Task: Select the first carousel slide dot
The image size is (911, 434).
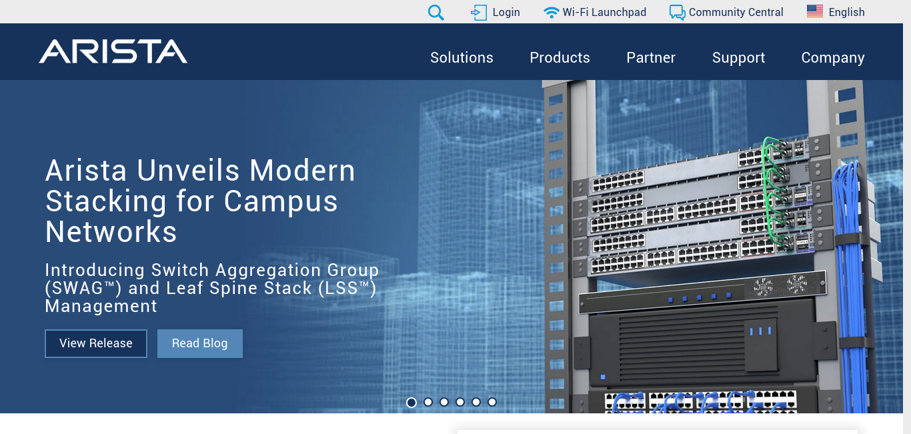Action: (411, 402)
